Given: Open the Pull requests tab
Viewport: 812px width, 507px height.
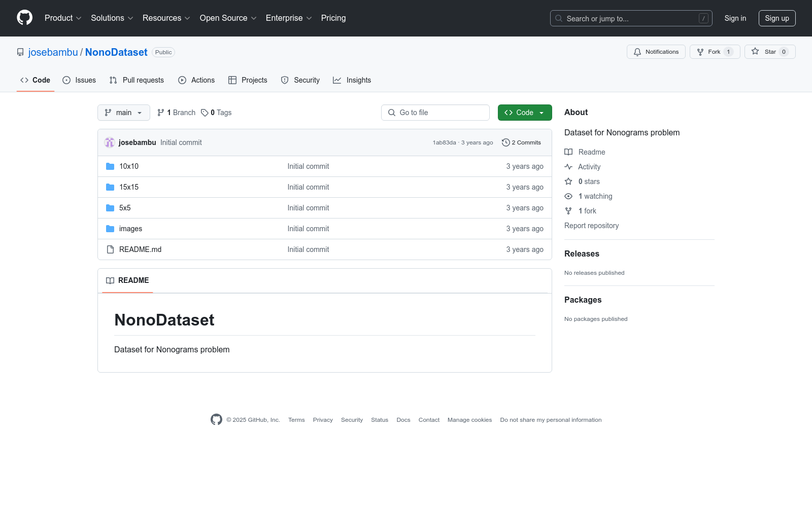Looking at the screenshot, I should (137, 80).
